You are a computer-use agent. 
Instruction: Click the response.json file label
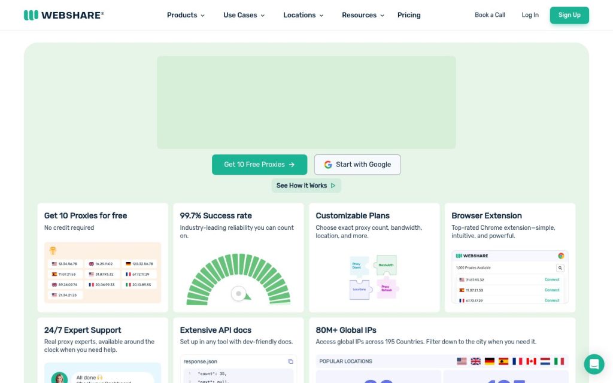coord(200,361)
